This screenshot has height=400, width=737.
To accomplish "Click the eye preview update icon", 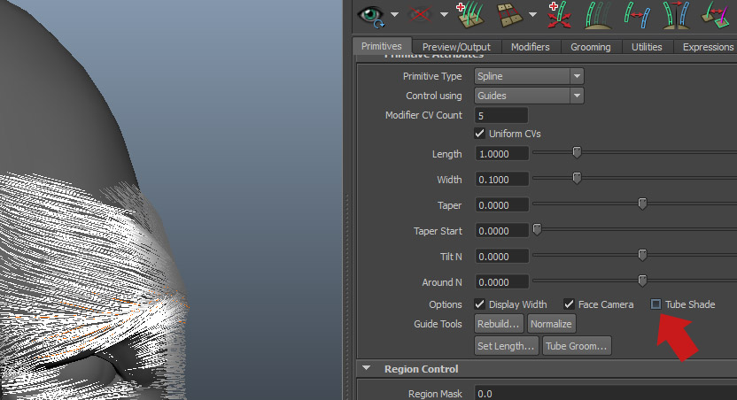I will click(370, 14).
